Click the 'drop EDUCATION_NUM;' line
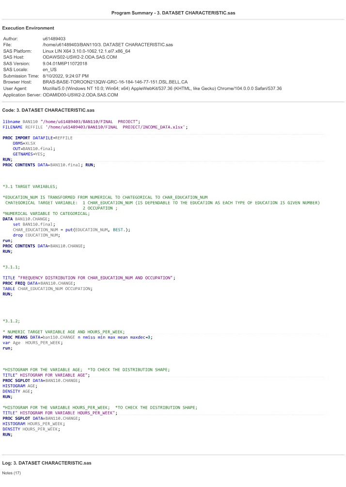 pyautogui.click(x=37, y=235)
